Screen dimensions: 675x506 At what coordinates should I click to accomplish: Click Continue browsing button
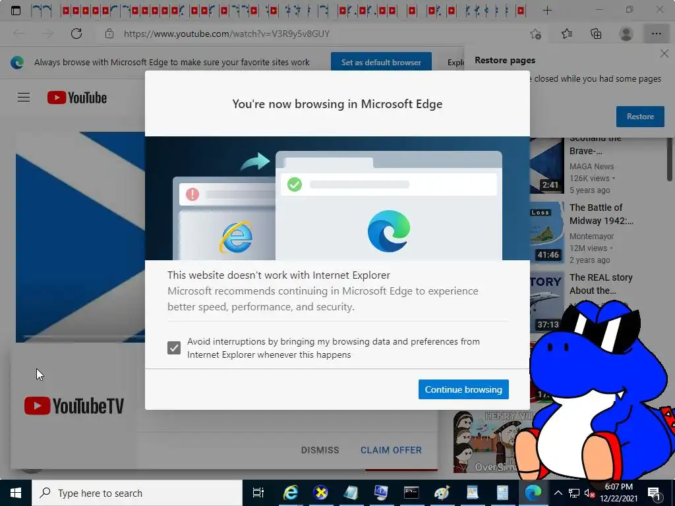point(463,389)
